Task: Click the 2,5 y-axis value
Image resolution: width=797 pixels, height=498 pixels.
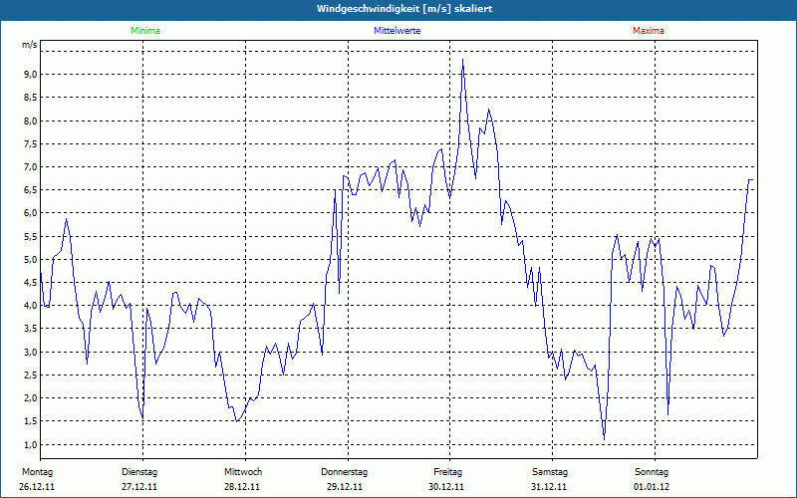Action: point(31,374)
